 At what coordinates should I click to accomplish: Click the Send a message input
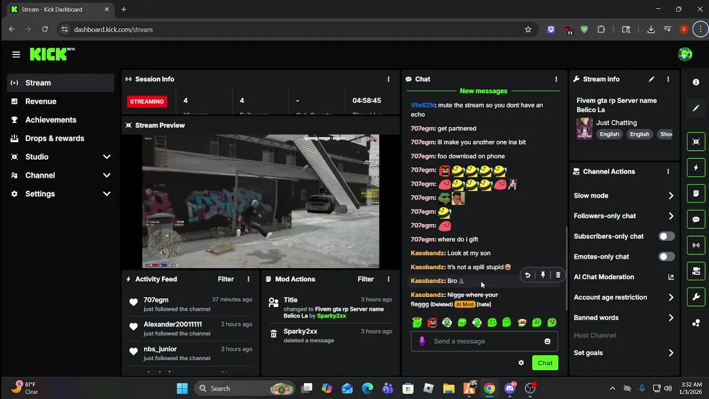(x=484, y=341)
